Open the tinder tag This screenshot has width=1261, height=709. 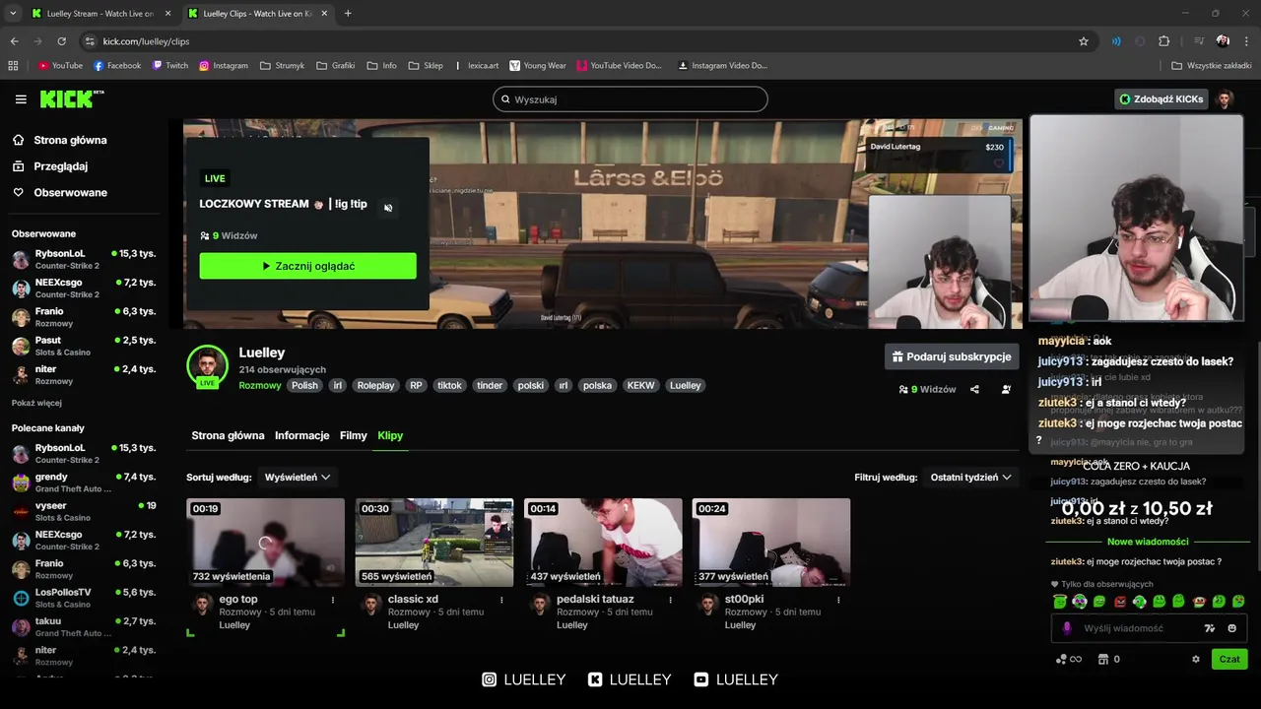(x=490, y=385)
